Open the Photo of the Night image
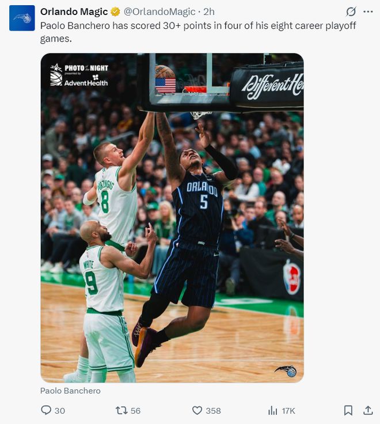380x424 pixels. [x=172, y=218]
